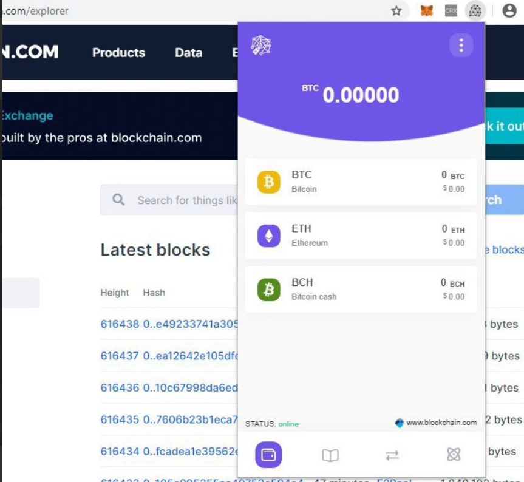Click the purple Ethereum coin icon

pos(269,236)
